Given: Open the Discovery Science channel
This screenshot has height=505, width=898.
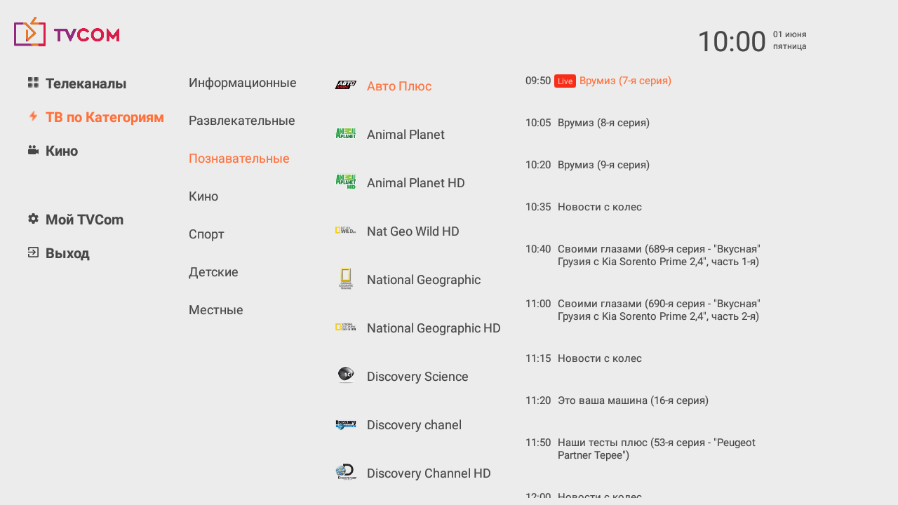Looking at the screenshot, I should [x=417, y=377].
